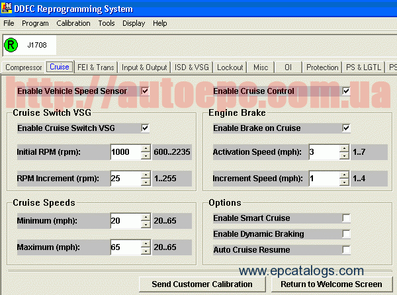Open the Program menu
Screen dimensions: 397x295
click(35, 23)
